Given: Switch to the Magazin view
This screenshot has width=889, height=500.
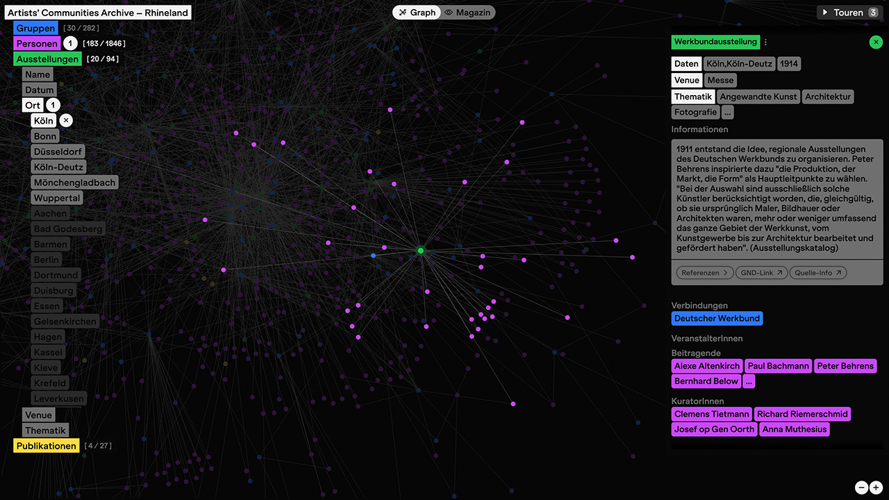Looking at the screenshot, I should (x=467, y=12).
